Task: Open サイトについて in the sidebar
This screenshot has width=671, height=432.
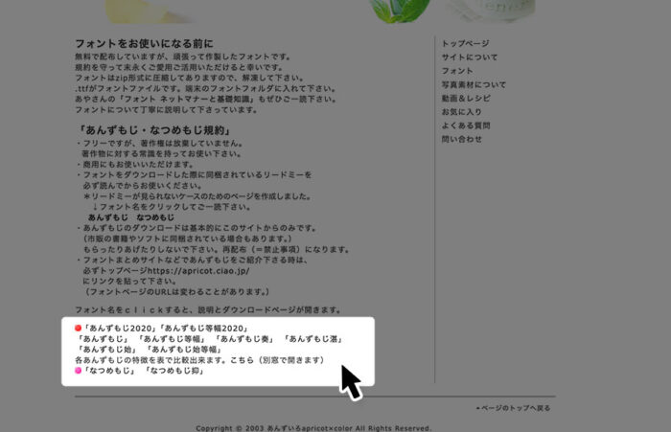Action: point(469,57)
